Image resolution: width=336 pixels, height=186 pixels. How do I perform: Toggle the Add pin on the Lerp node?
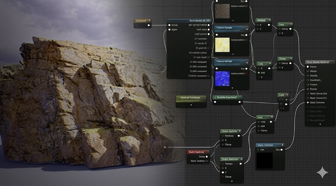[x=259, y=73]
